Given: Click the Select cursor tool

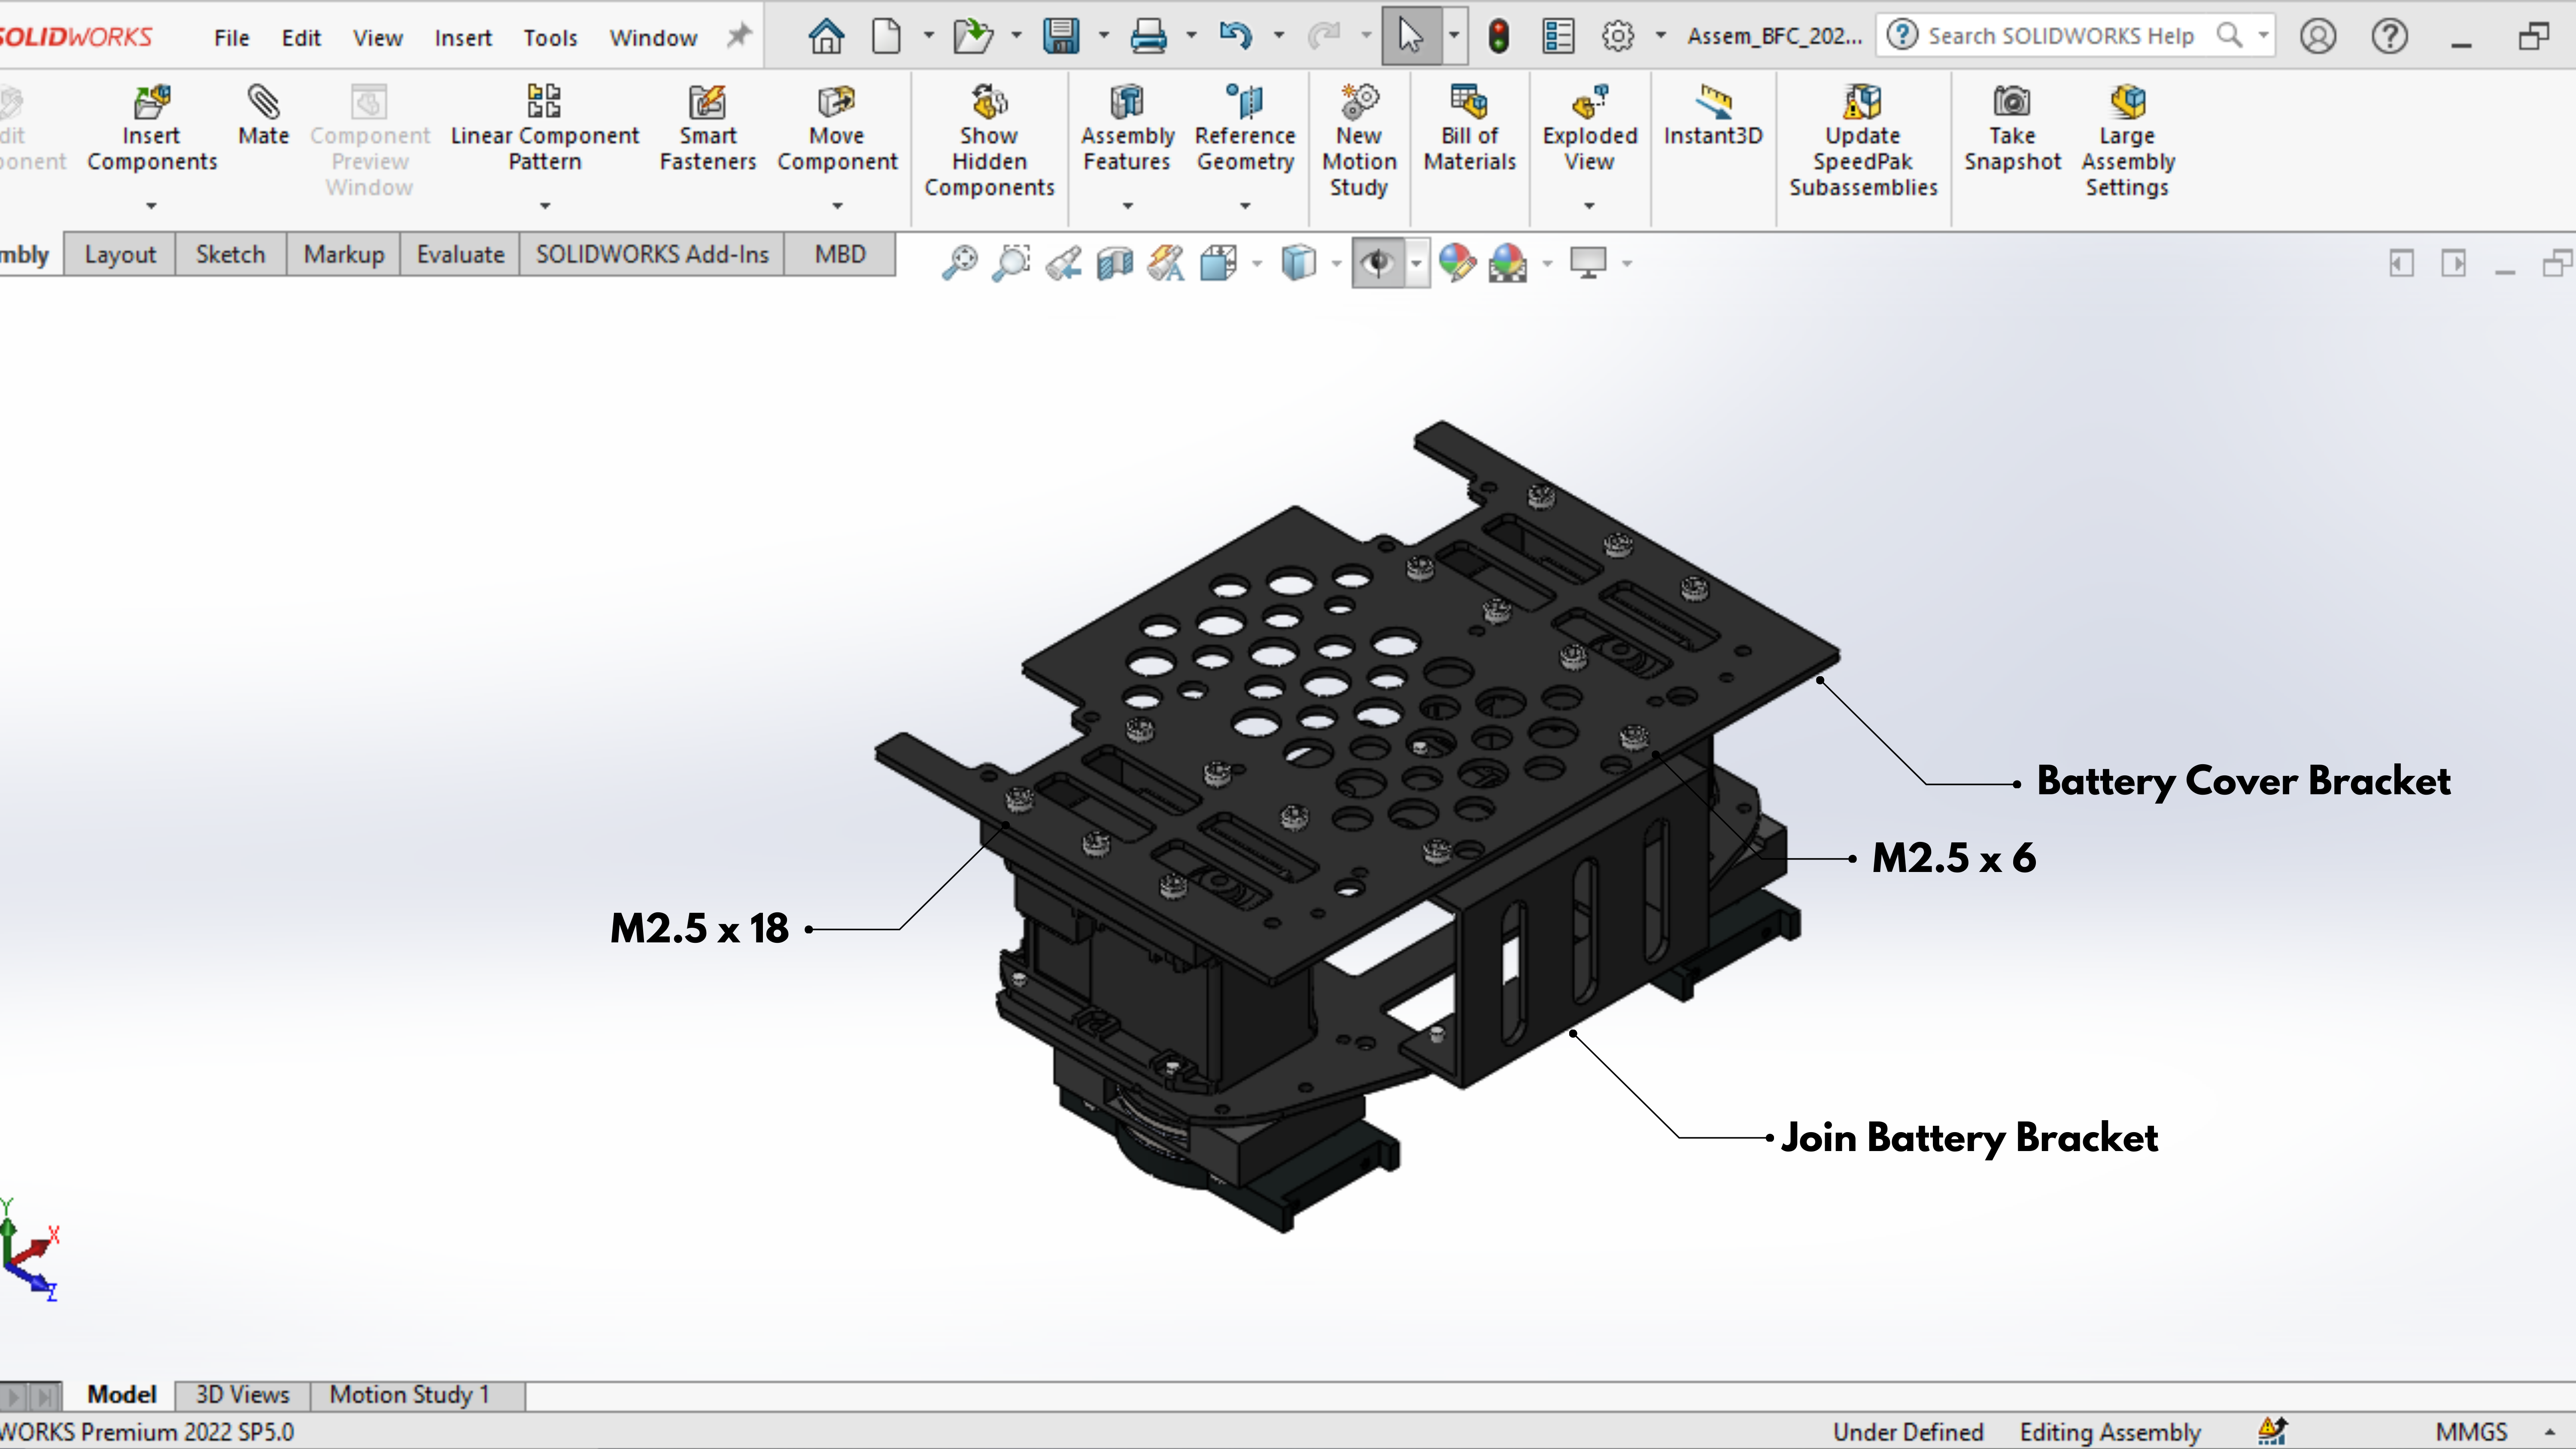Looking at the screenshot, I should 1410,36.
